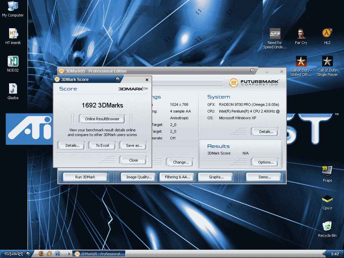Export the score with To Excel
Image resolution: width=344 pixels, height=258 pixels.
point(102,145)
